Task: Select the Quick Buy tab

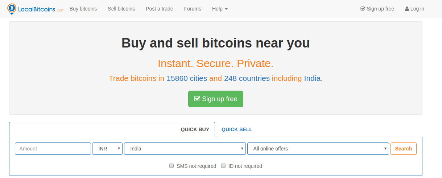Action: point(195,129)
